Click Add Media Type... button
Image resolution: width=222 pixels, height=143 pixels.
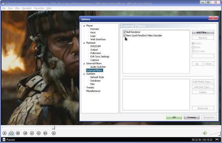[203, 82]
